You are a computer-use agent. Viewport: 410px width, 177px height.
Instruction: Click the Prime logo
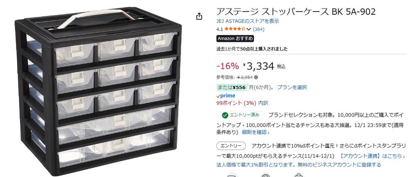pyautogui.click(x=226, y=96)
